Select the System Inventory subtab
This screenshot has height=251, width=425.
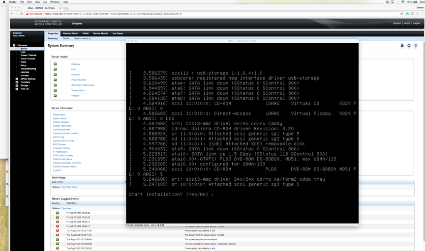point(83,38)
